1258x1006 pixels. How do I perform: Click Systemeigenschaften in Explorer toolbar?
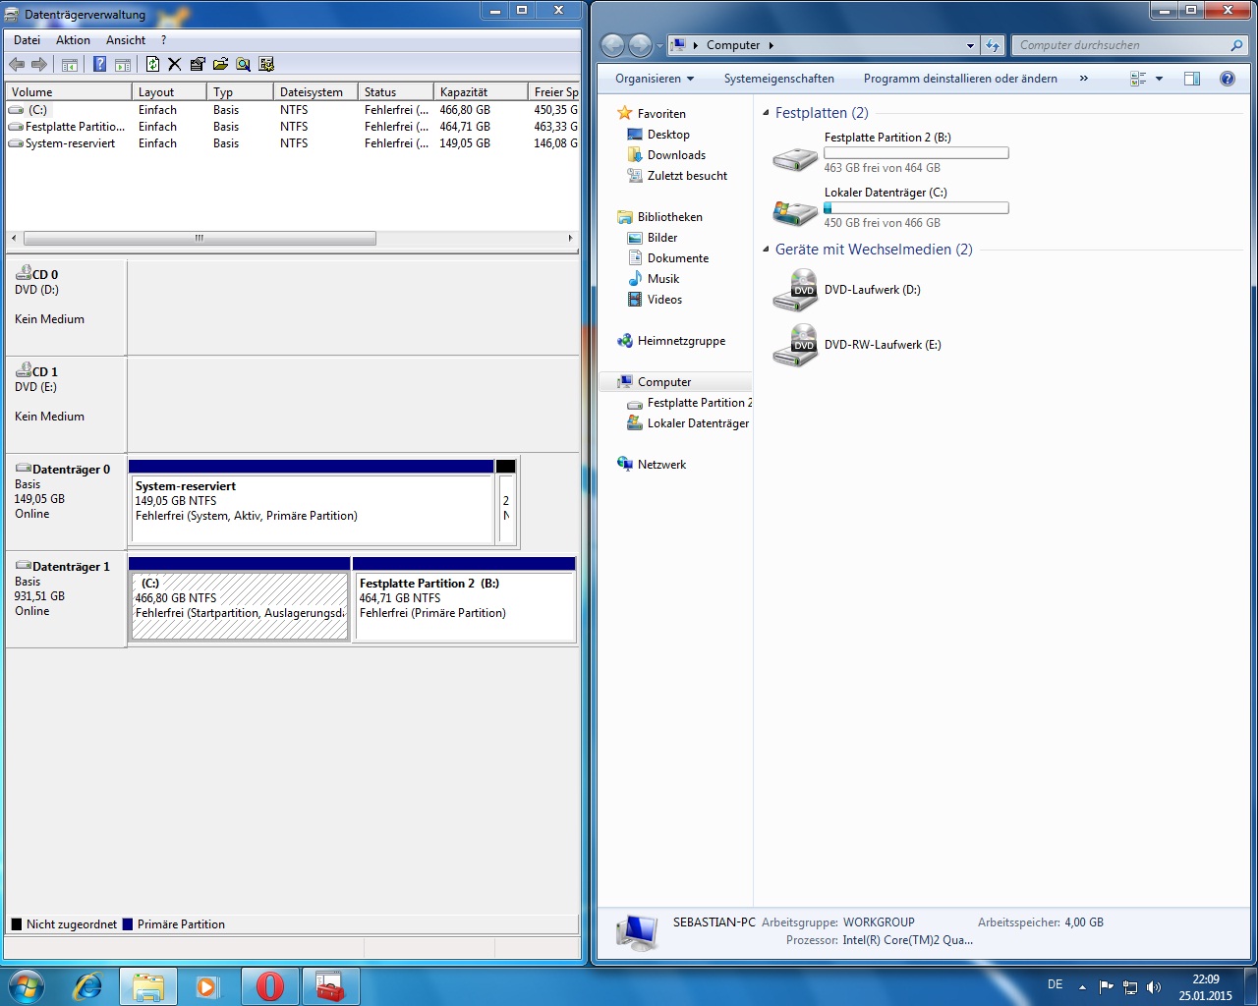pos(779,79)
